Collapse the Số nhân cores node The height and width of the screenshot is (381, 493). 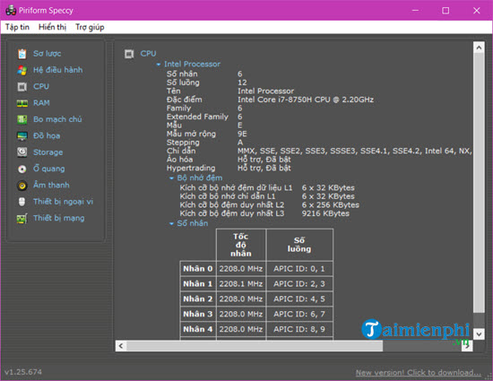[x=171, y=223]
